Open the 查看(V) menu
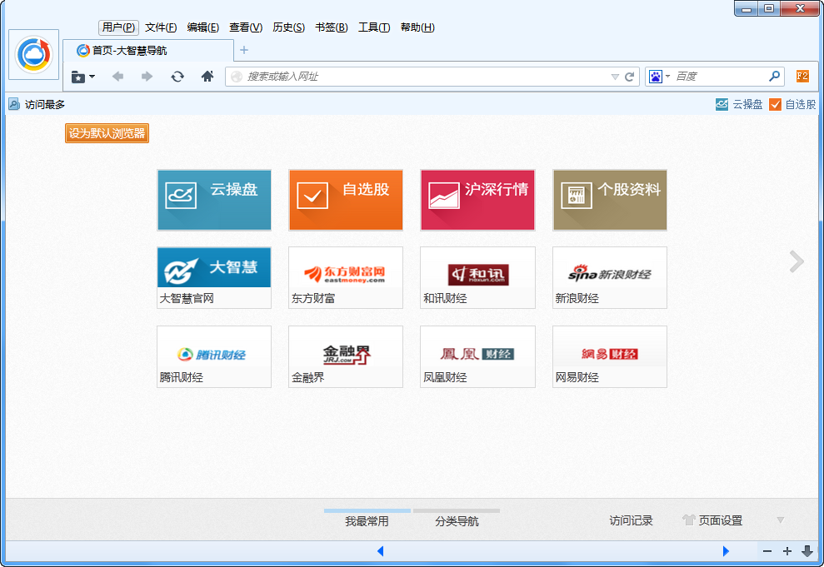This screenshot has width=824, height=567. (x=246, y=27)
